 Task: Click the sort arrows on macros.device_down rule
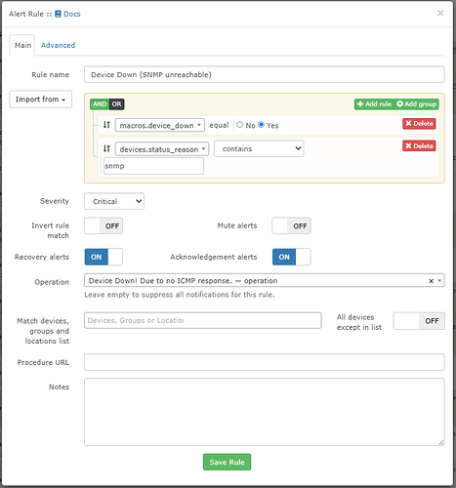tap(106, 125)
